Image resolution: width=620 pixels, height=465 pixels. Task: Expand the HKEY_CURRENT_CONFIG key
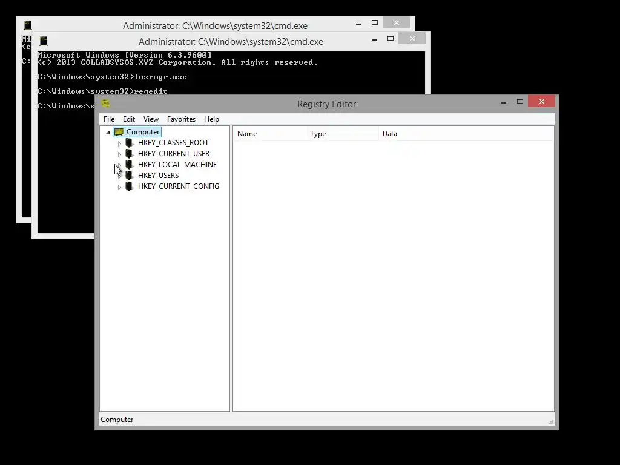tap(119, 187)
